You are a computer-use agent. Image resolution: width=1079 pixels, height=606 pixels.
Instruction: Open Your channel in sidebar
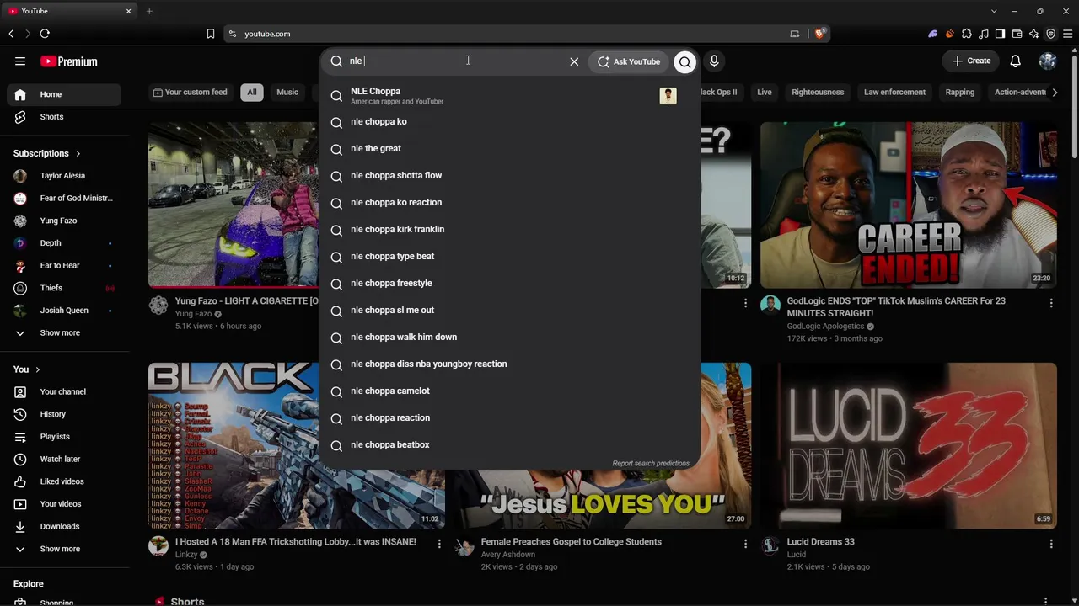coord(64,391)
